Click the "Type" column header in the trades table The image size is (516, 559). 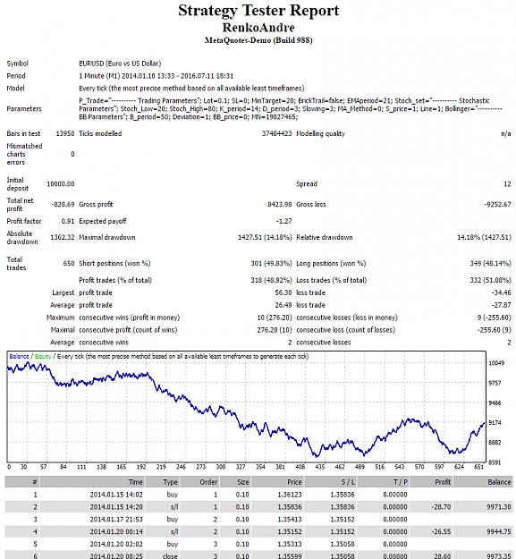[x=170, y=482]
